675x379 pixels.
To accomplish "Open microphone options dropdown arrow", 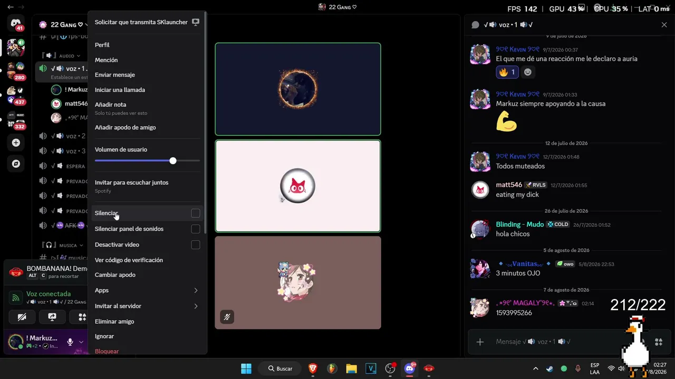I will (x=81, y=342).
